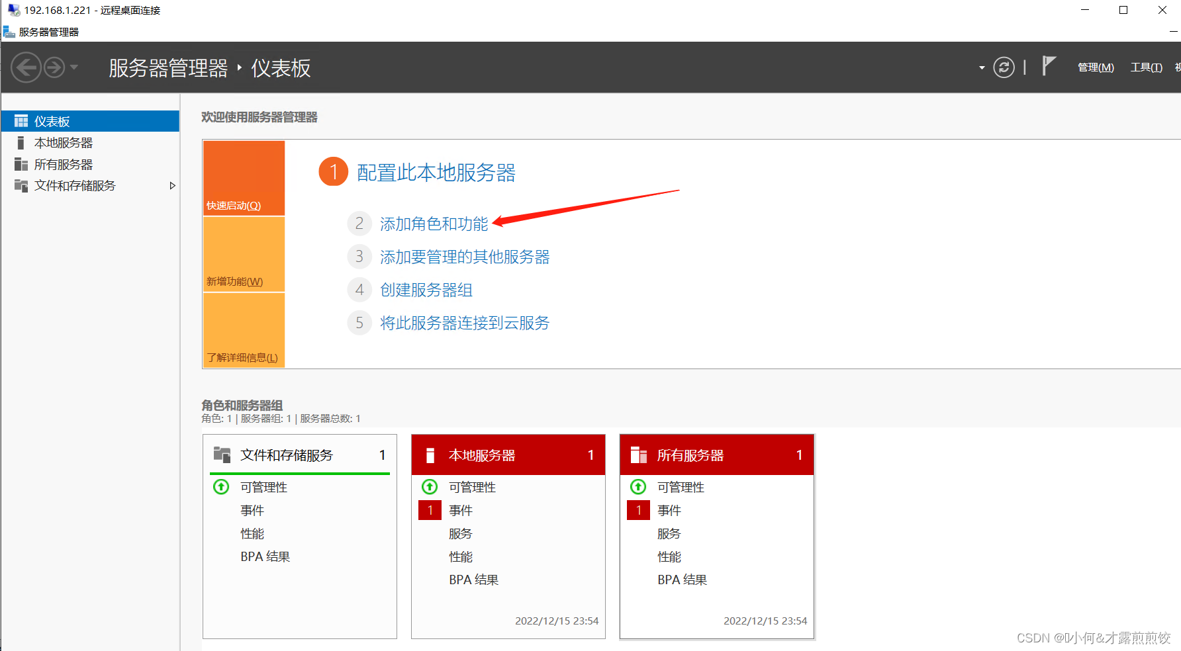Screen dimensions: 1181x651
Task: Click the Forward navigation arrow
Action: [54, 67]
